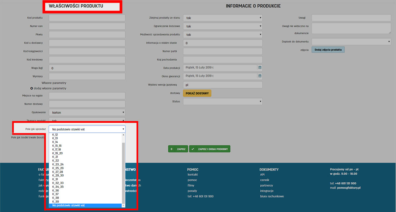Screen dimensions: 396x212
Task: Click the dropdown list scrollbar thumb
Action: pos(123,171)
